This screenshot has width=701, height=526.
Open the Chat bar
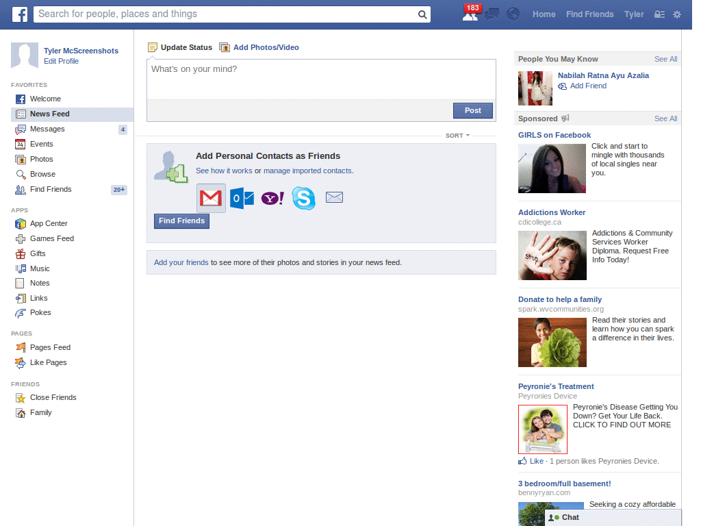[613, 518]
